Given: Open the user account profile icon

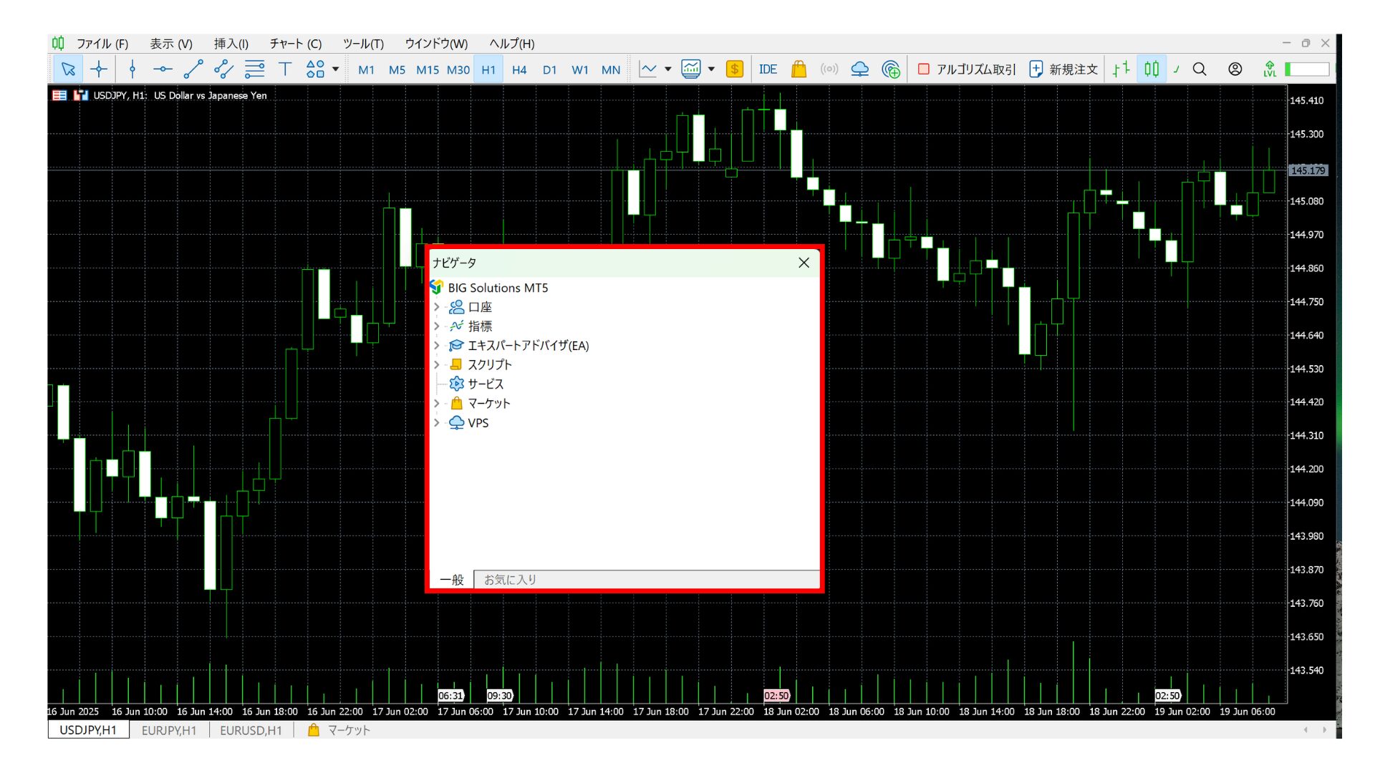Looking at the screenshot, I should point(1235,69).
